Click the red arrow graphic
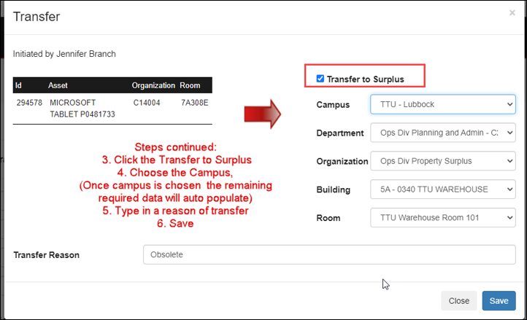Image resolution: width=527 pixels, height=320 pixels. [263, 114]
